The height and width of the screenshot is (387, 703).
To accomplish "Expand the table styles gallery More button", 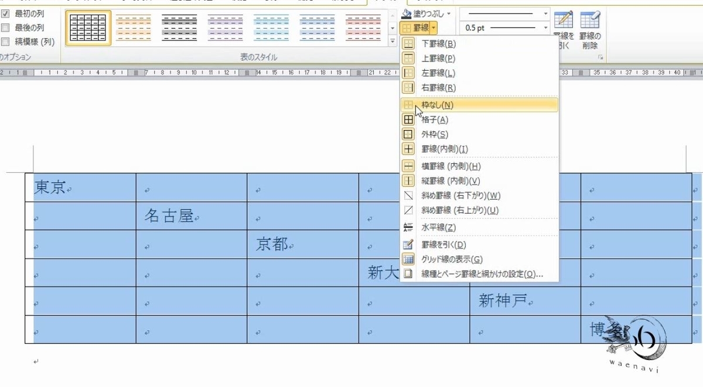I will (x=391, y=40).
